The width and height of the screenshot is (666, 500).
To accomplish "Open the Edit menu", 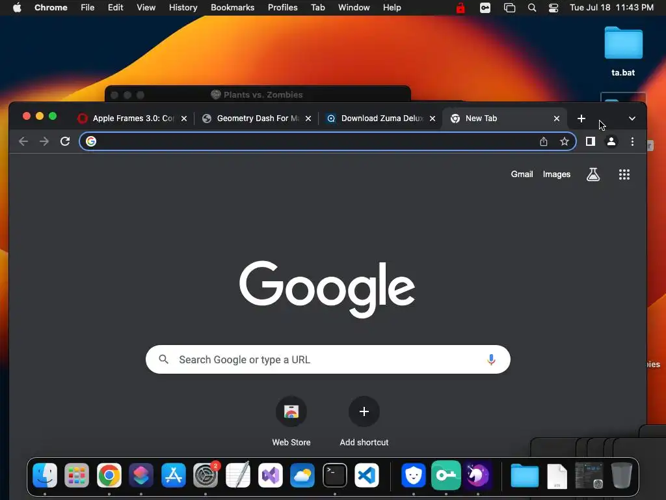I will tap(115, 8).
